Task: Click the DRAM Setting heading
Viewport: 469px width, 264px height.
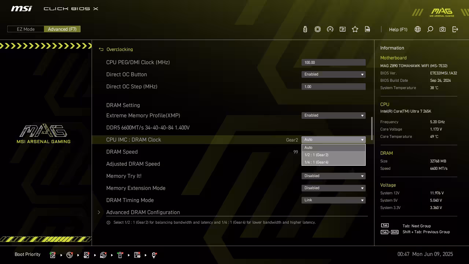Action: [x=123, y=105]
